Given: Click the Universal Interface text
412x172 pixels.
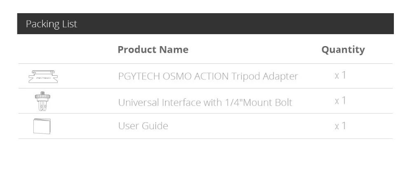Looking at the screenshot, I should (159, 102).
